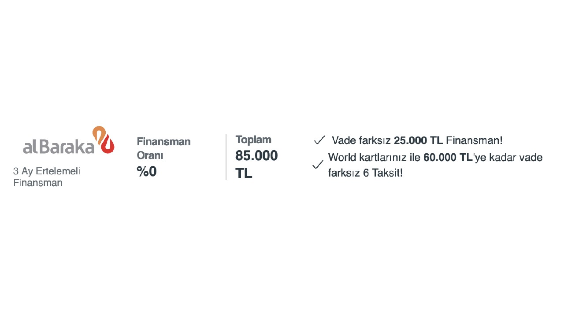Click the word Ertelemeli below the logo

[58, 171]
